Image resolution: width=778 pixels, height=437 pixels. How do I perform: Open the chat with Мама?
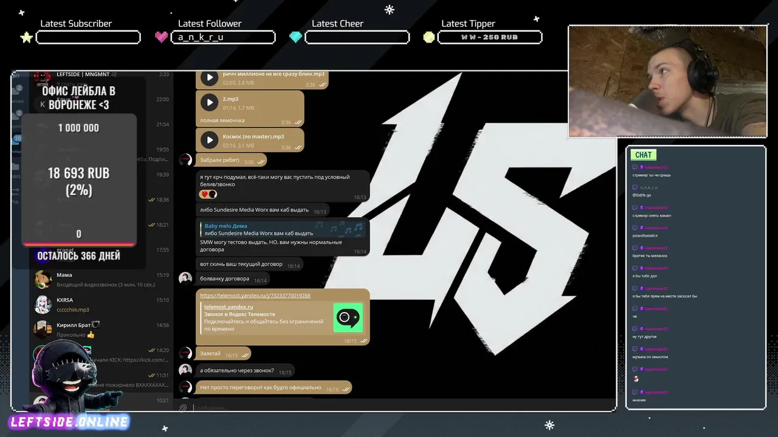101,280
